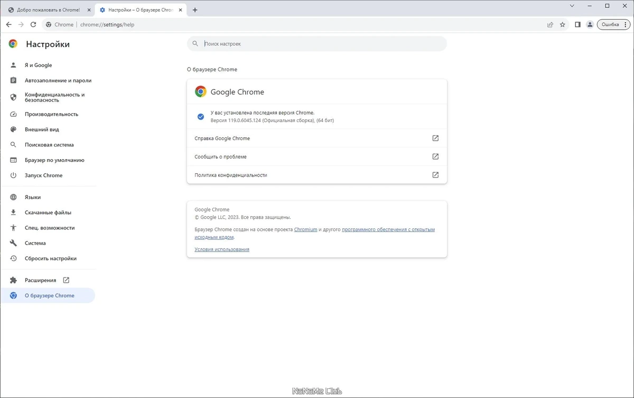634x398 pixels.
Task: Go to Производительность settings
Action: click(48, 114)
